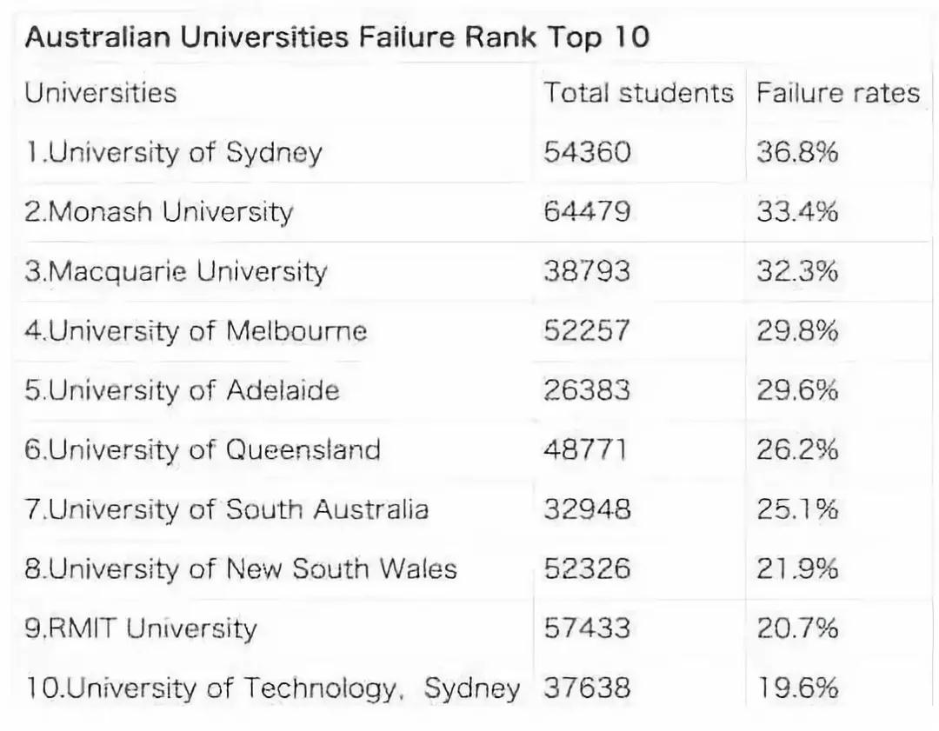Select the 'Failure rates' column header
This screenshot has width=939, height=731.
pyautogui.click(x=837, y=93)
